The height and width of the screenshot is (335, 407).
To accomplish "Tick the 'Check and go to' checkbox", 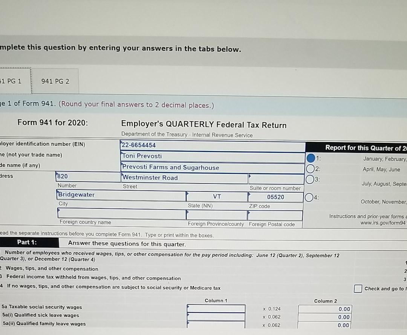I will (x=358, y=289).
